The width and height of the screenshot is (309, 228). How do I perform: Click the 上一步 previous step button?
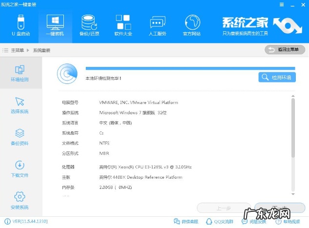[224, 208]
